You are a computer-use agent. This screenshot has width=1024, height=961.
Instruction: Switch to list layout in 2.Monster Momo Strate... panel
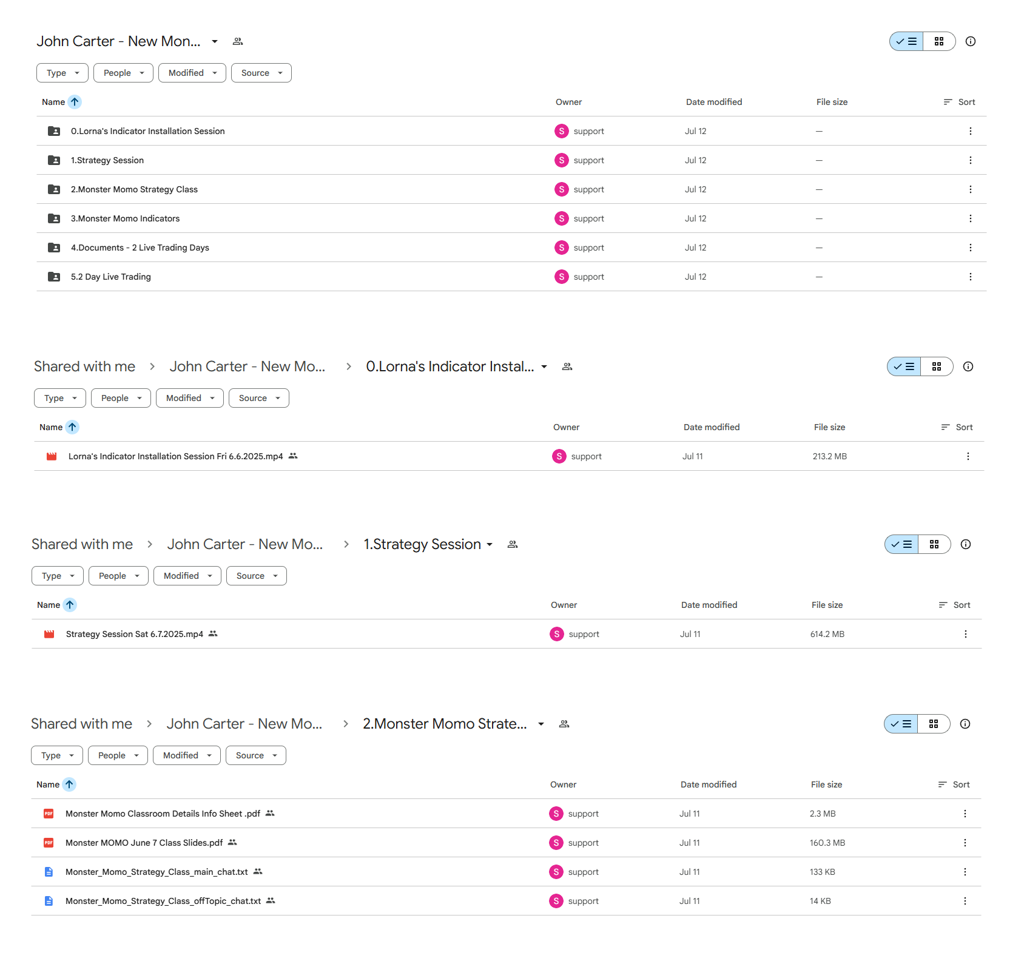901,724
